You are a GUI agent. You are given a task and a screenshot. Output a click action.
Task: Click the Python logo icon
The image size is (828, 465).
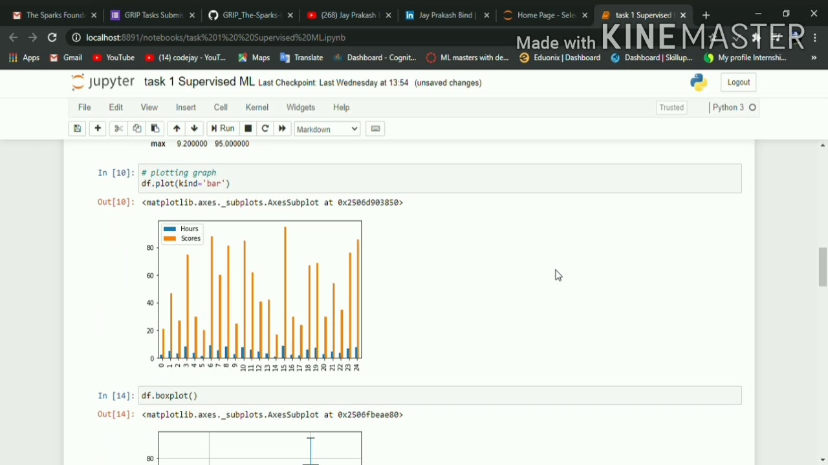pos(699,82)
